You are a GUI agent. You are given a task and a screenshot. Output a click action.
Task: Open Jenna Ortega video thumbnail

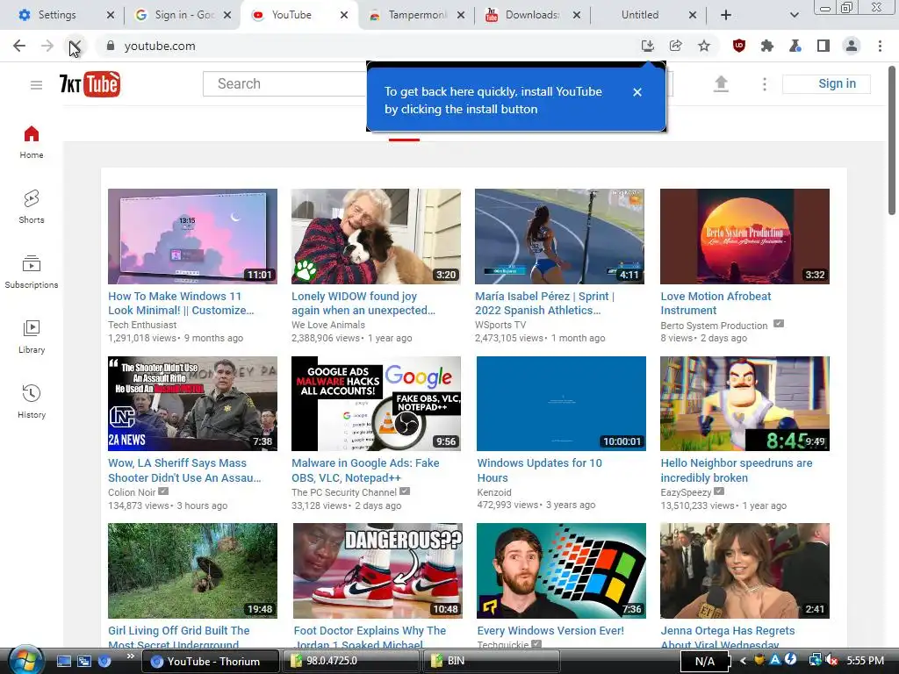[x=744, y=570]
